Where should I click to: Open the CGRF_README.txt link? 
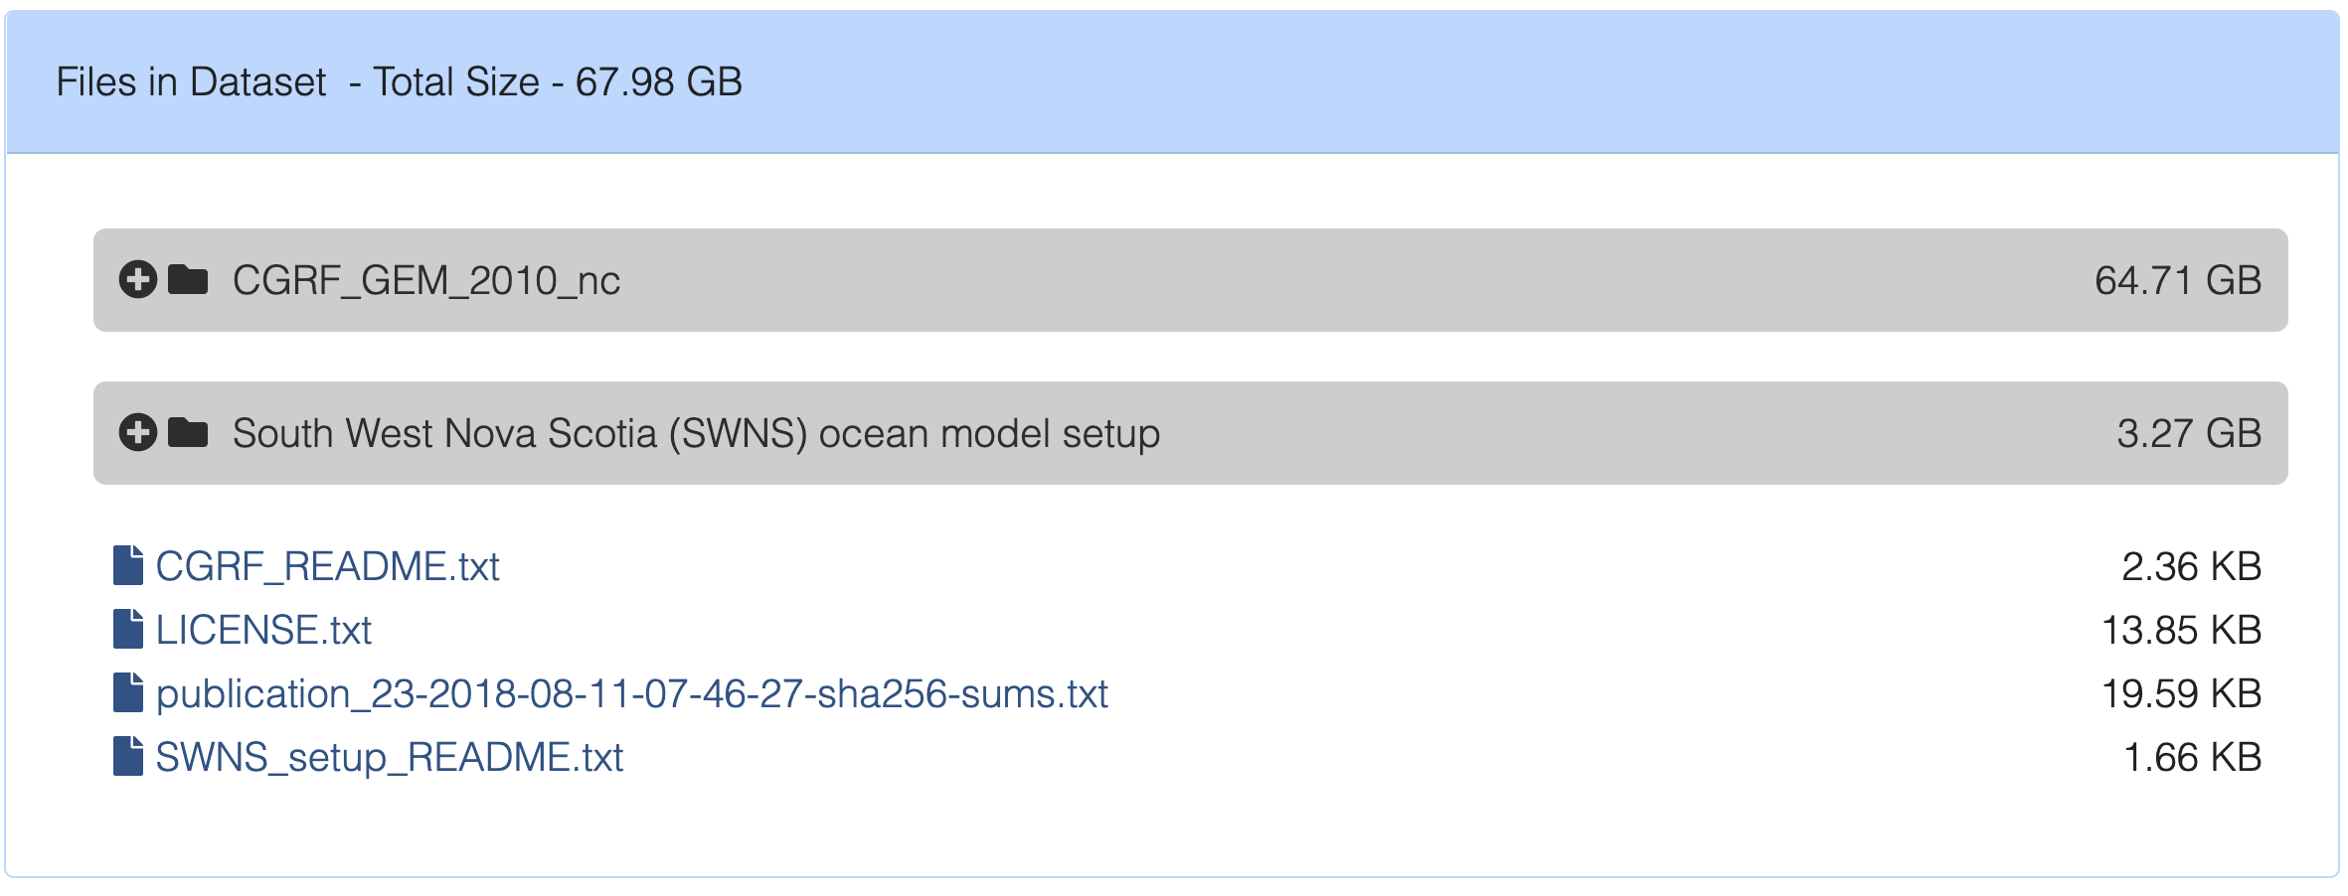pyautogui.click(x=327, y=566)
